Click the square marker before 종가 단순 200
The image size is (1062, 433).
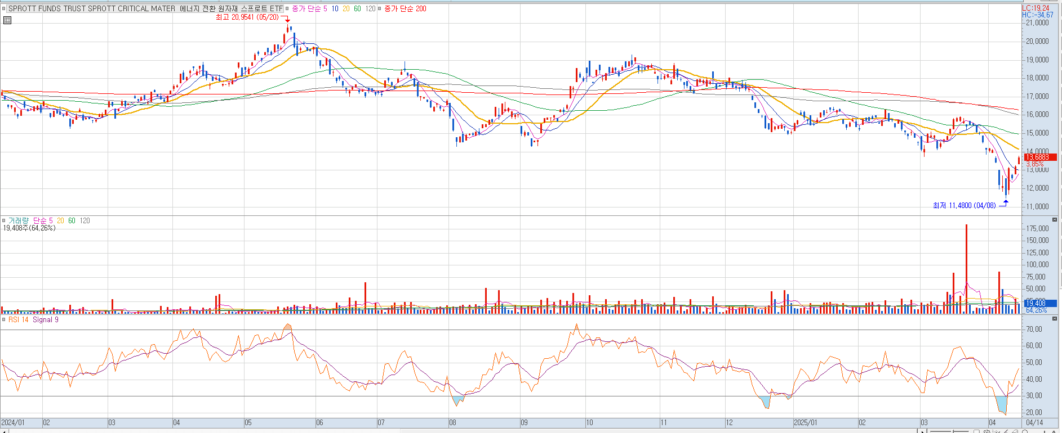pos(380,9)
